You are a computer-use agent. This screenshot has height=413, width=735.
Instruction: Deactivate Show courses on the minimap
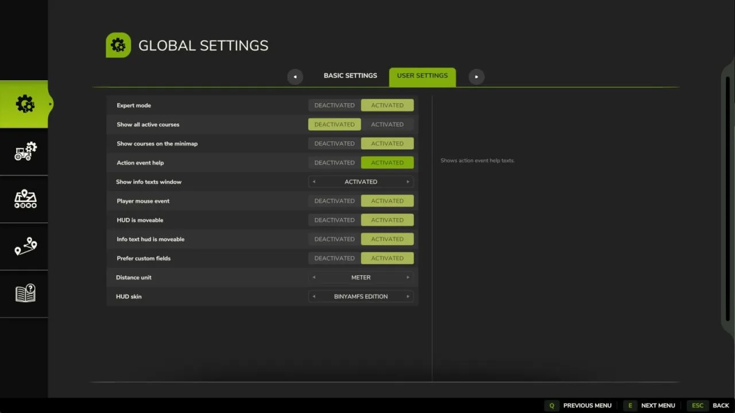tap(335, 143)
